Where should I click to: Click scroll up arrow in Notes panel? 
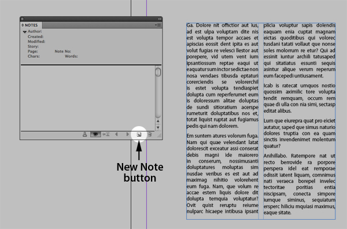tap(158, 121)
